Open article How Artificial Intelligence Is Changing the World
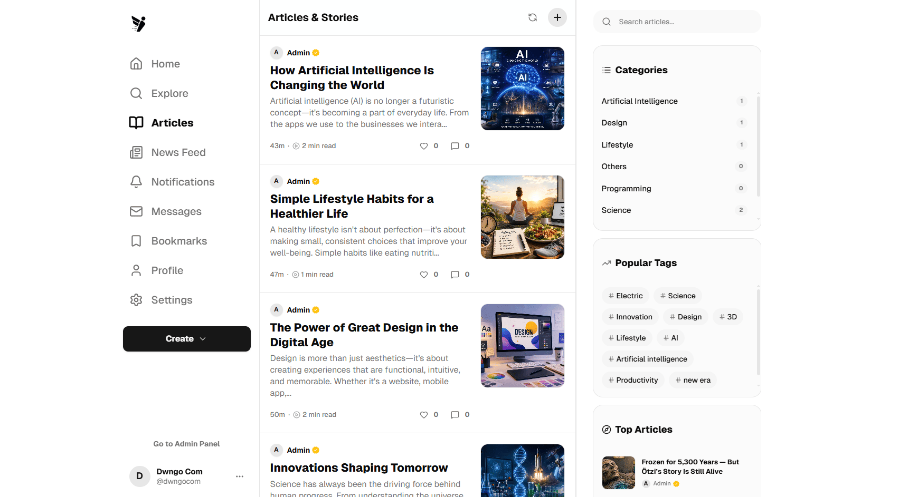The image size is (899, 497). point(352,77)
